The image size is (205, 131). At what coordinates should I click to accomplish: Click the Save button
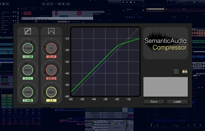pyautogui.click(x=154, y=102)
